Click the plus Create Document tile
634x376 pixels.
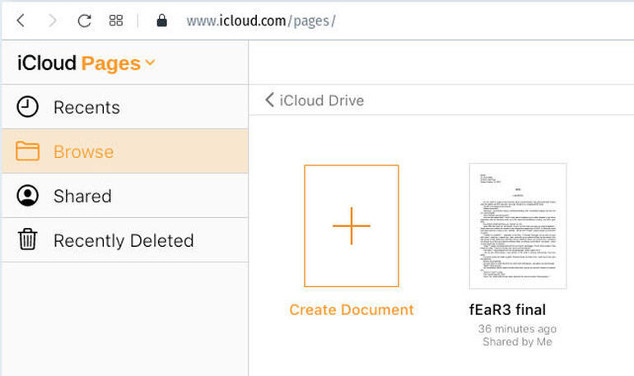[352, 225]
